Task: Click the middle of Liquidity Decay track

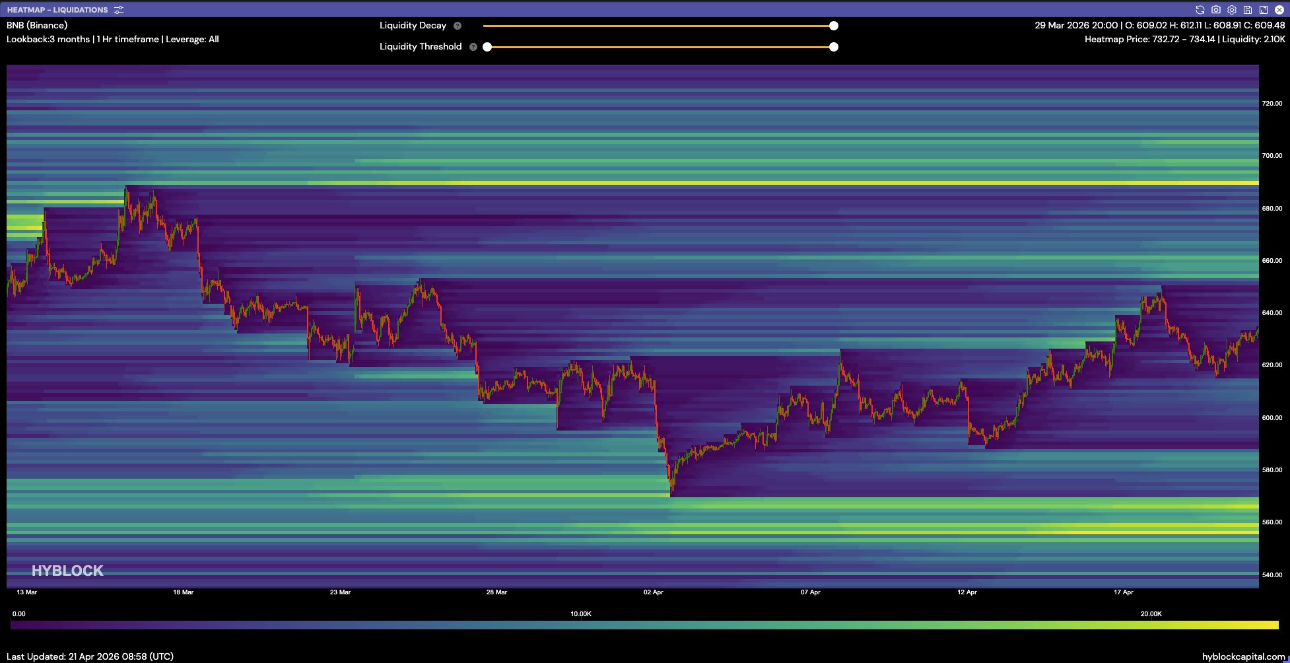Action: (x=658, y=26)
